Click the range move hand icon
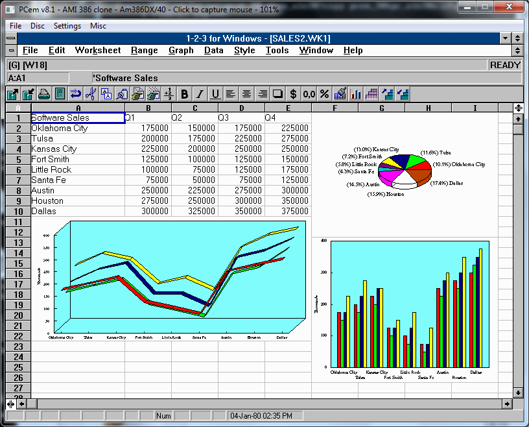Viewport: 529px width, 427px height. [x=153, y=94]
